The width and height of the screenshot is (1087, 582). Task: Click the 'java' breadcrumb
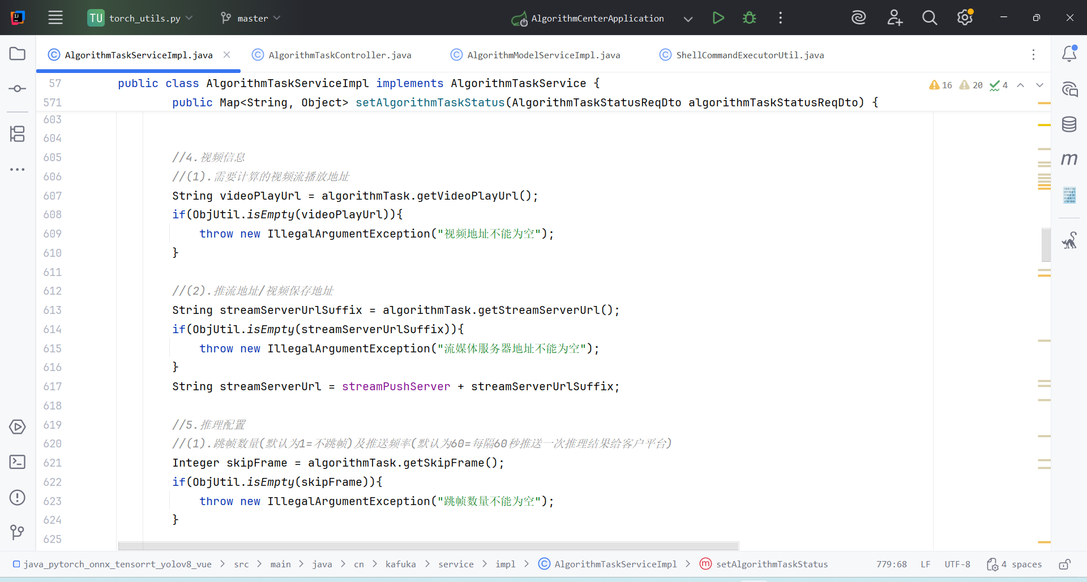(x=322, y=564)
